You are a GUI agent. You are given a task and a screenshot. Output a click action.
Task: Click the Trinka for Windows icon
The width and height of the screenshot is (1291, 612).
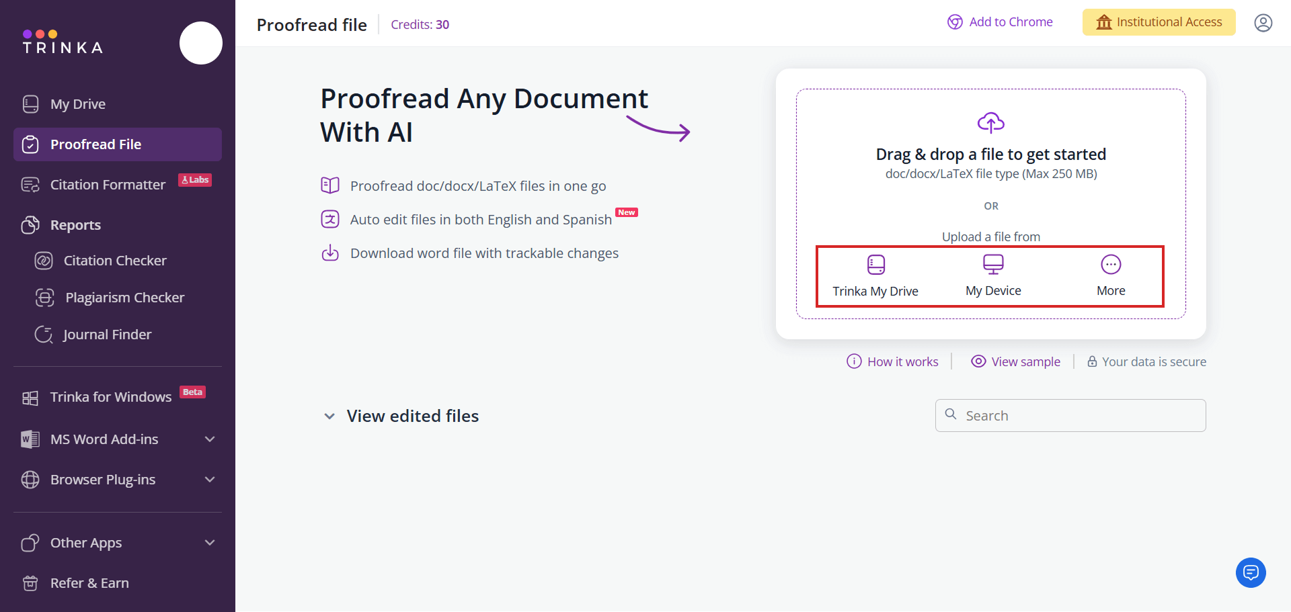tap(30, 398)
